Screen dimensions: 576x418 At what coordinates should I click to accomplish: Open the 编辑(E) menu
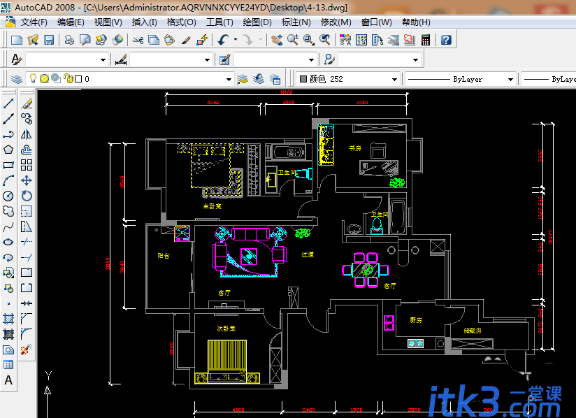coord(71,22)
